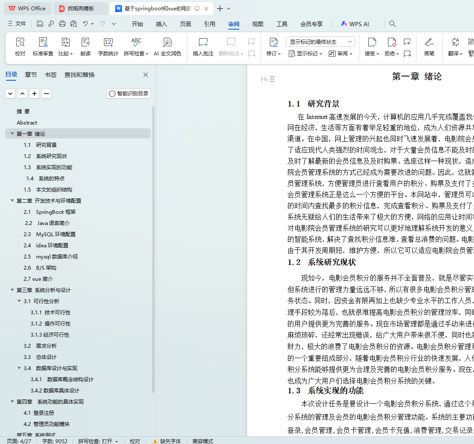Jump to 2.1 SpringBoot 框架 entry
The width and height of the screenshot is (474, 444).
tap(49, 212)
